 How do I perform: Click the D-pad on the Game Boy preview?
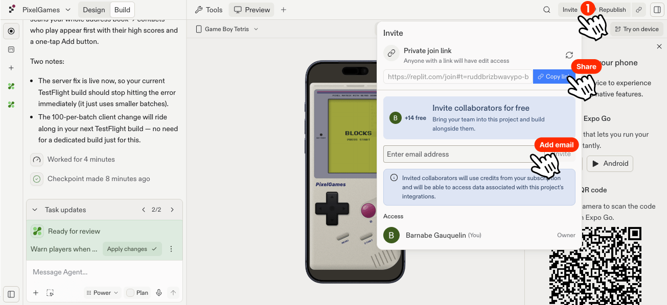click(332, 209)
